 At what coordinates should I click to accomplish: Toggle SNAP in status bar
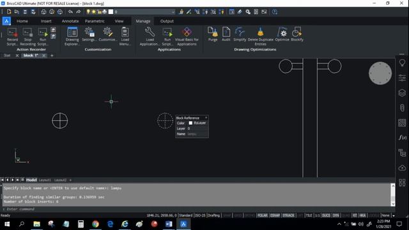click(x=228, y=215)
